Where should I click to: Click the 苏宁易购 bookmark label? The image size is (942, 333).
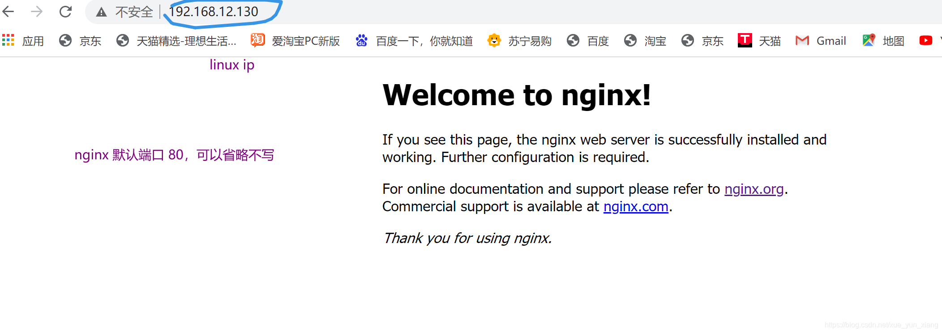click(x=530, y=41)
